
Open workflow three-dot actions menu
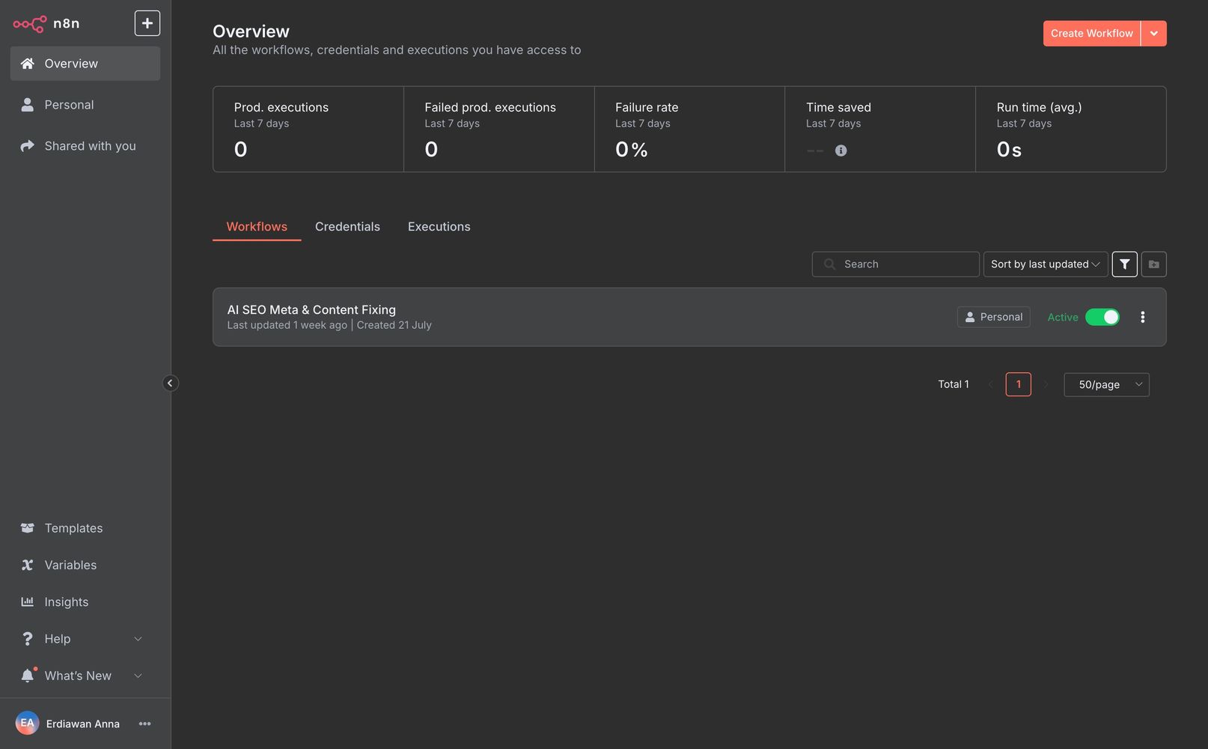coord(1142,317)
